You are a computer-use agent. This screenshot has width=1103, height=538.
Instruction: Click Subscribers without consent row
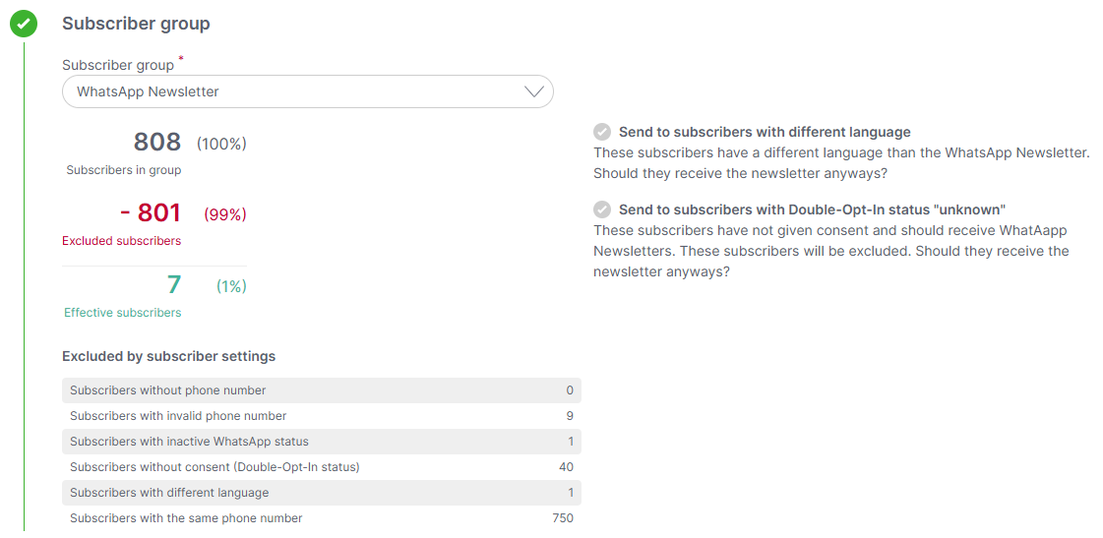[322, 467]
